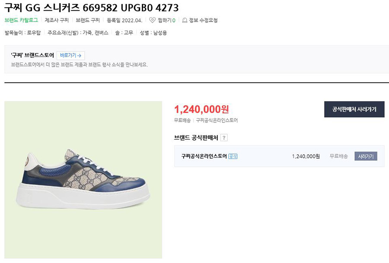
Task: Click '구찌' 브랜드스토어 heading
Action: point(32,56)
